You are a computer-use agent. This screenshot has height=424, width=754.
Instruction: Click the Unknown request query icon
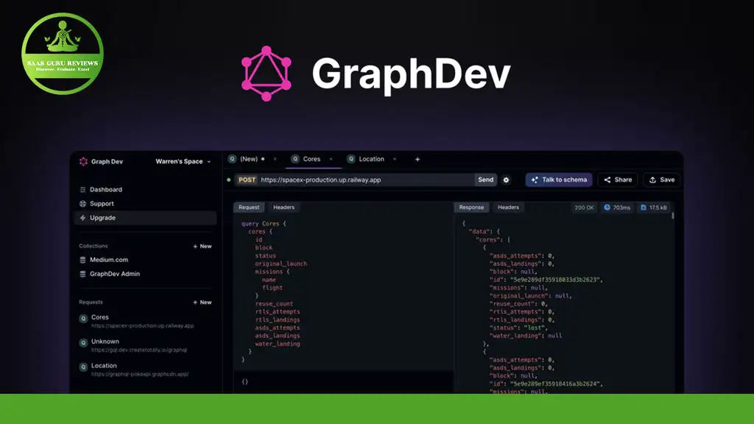coord(83,343)
